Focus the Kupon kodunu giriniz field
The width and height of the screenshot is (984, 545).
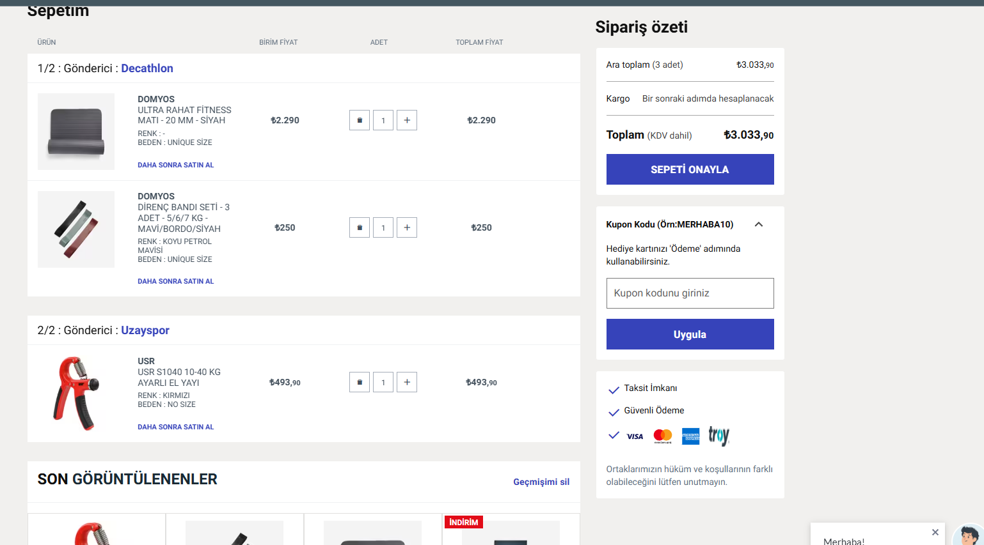(690, 293)
